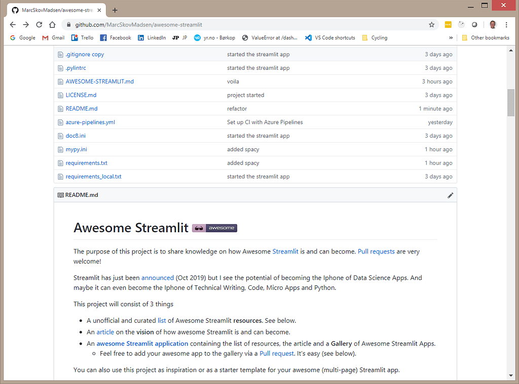Open the Chrome three-dot menu
The image size is (519, 384).
point(506,24)
